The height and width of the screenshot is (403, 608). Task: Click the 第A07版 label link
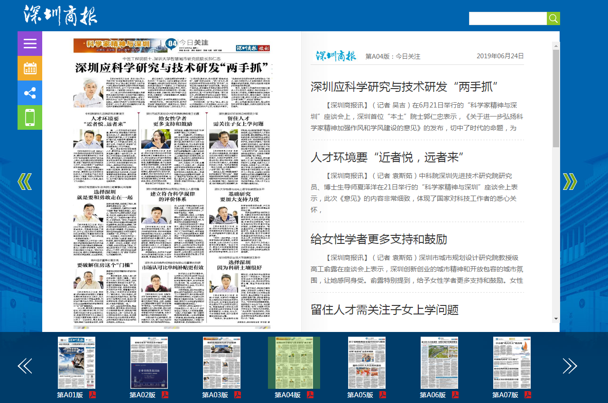[505, 395]
